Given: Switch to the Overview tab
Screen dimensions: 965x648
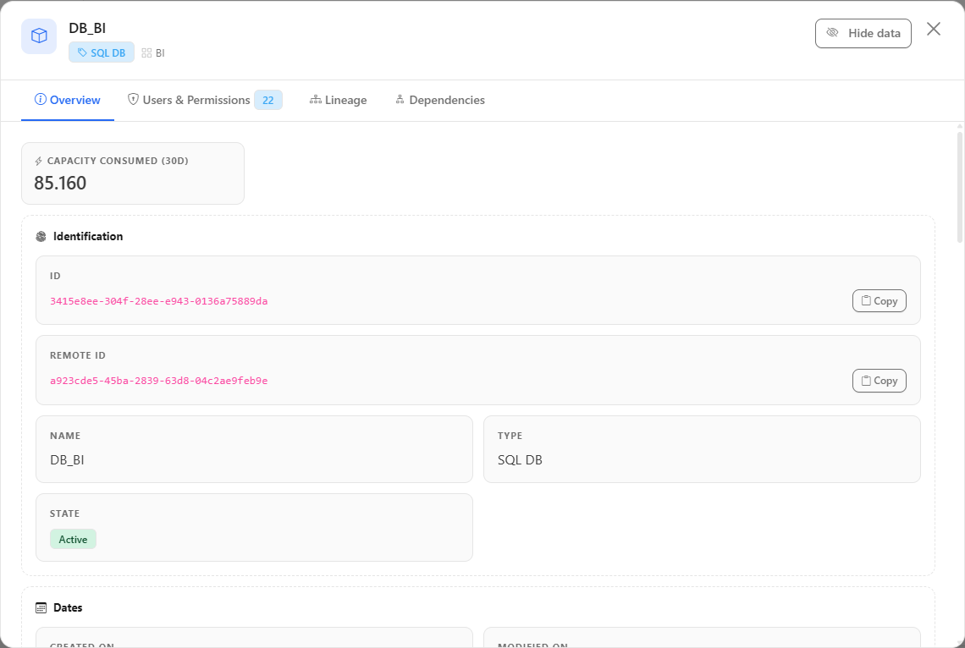Looking at the screenshot, I should pyautogui.click(x=68, y=100).
